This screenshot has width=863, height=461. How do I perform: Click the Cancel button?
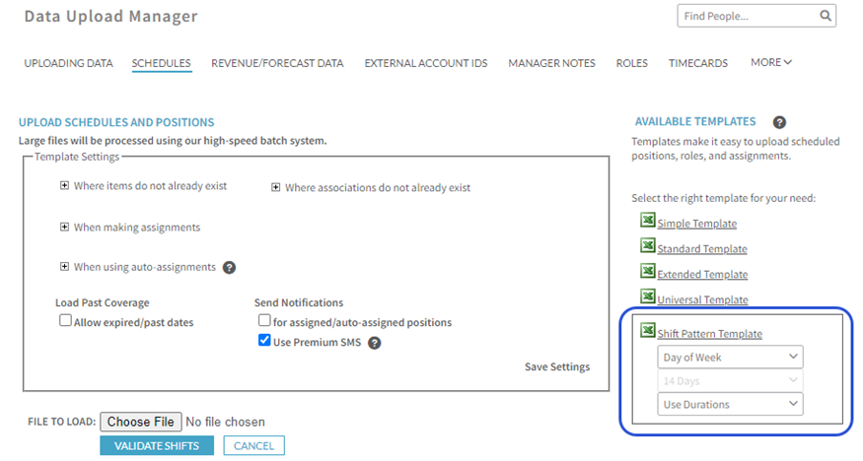[x=253, y=445]
